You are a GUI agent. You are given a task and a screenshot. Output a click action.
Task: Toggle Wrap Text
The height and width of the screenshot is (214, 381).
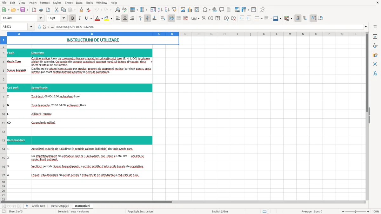163,18
